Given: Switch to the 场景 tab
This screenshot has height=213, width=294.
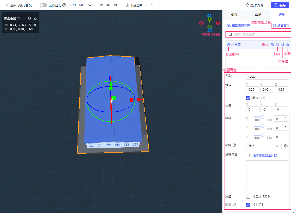Looking at the screenshot, I should 234,15.
